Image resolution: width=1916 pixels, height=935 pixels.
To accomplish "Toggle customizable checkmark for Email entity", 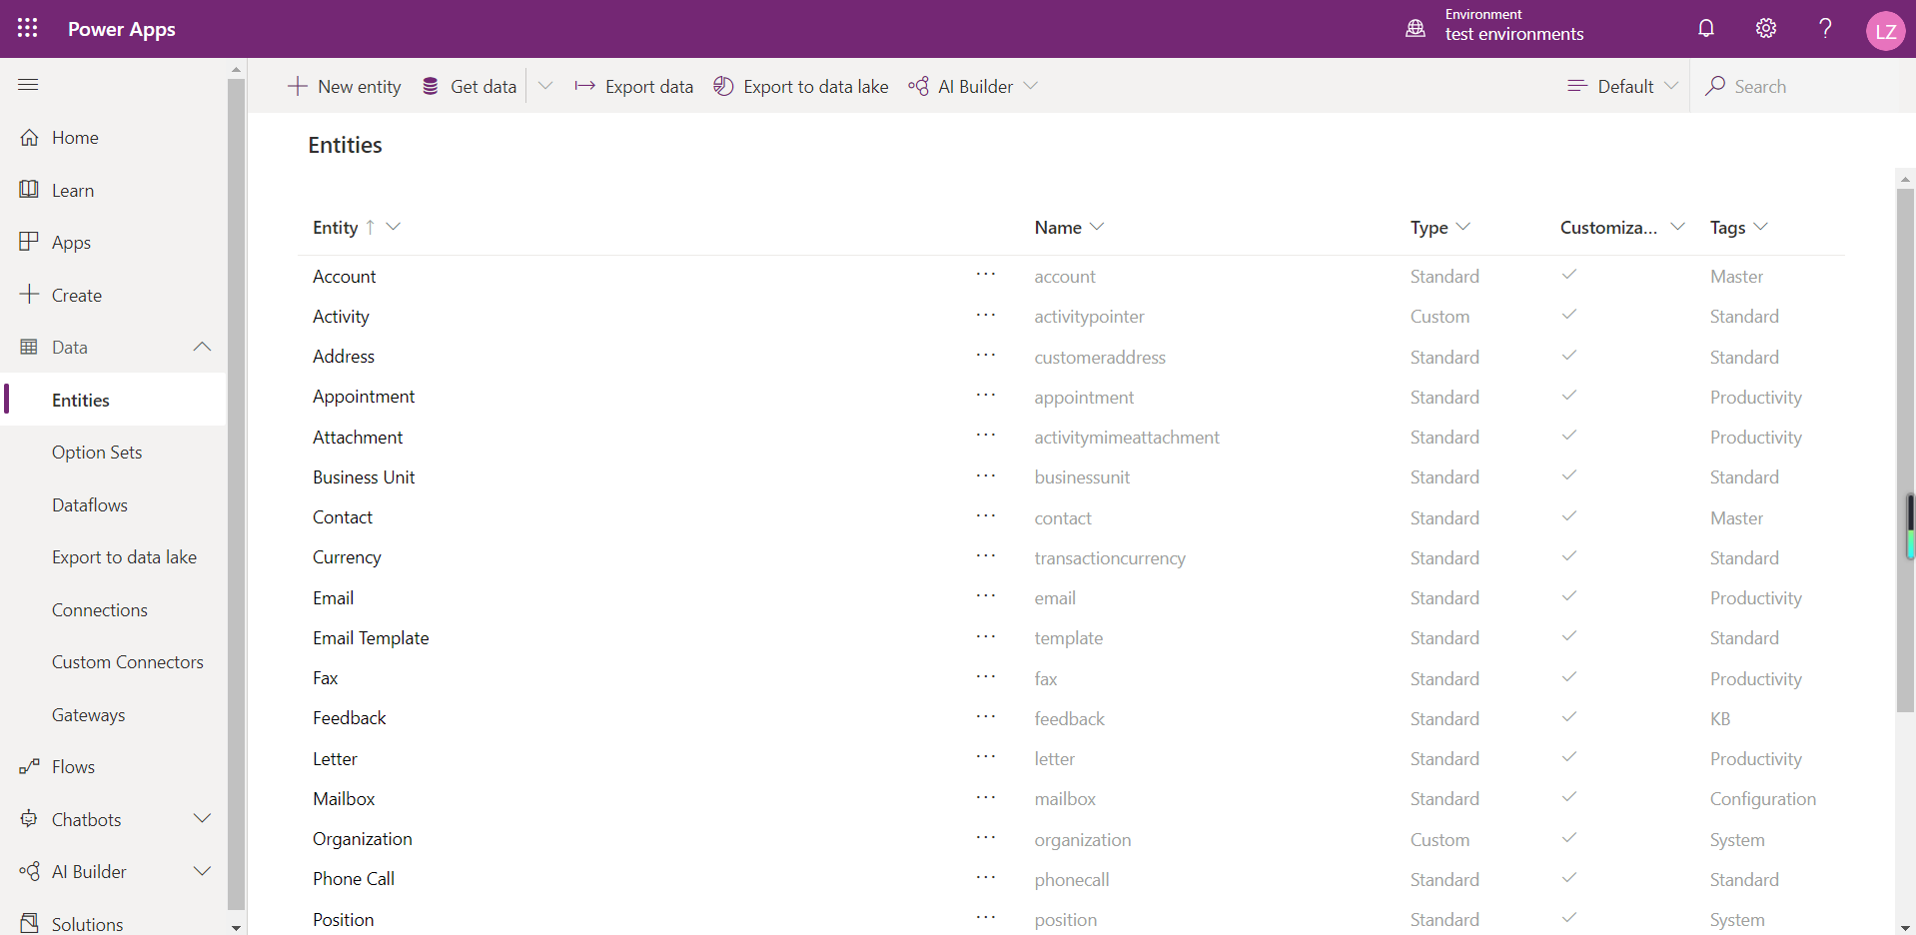I will click(1567, 596).
